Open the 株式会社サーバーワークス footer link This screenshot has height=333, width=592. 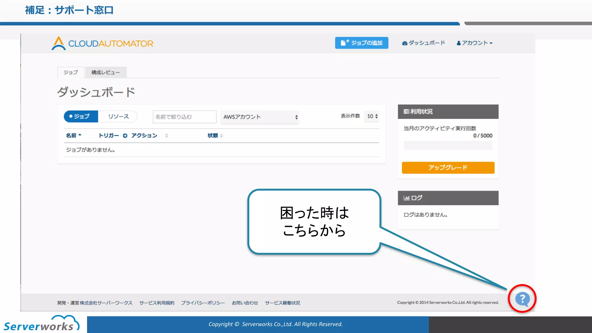pos(106,303)
